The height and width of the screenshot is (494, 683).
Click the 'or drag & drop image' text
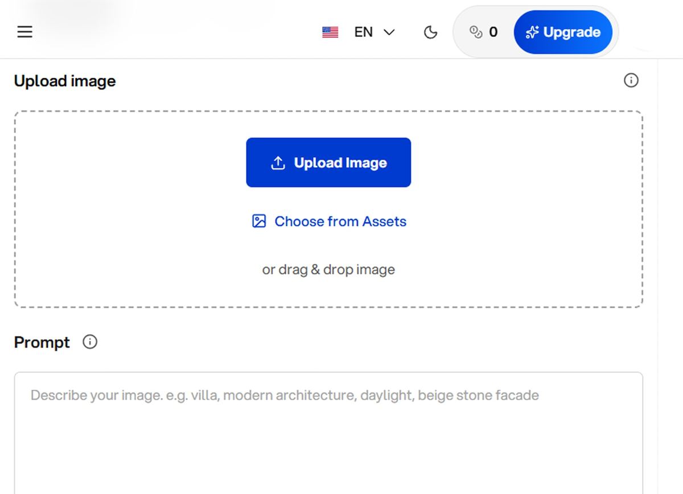[328, 269]
